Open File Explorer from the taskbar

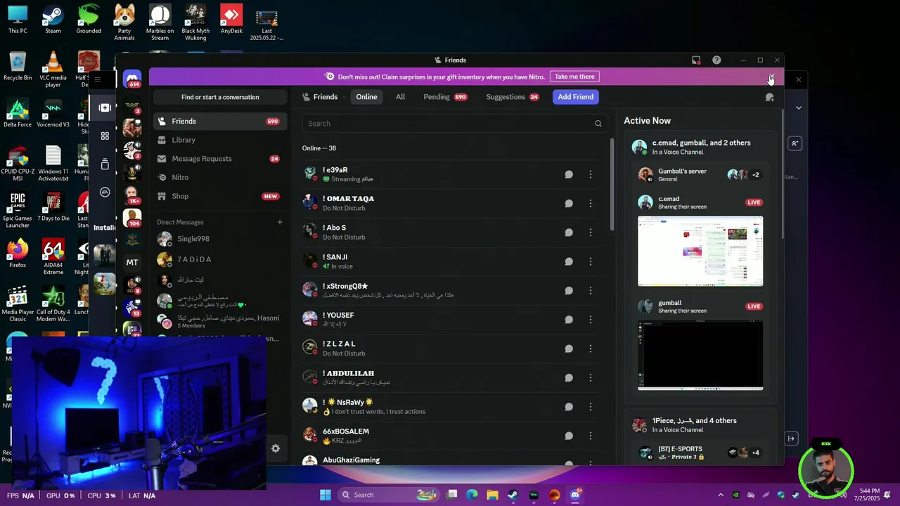click(492, 495)
